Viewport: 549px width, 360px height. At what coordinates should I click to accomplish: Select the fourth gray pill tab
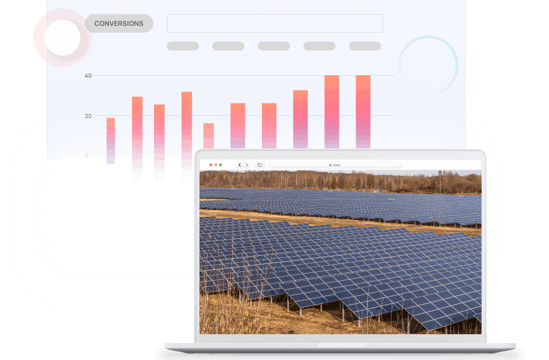(319, 46)
